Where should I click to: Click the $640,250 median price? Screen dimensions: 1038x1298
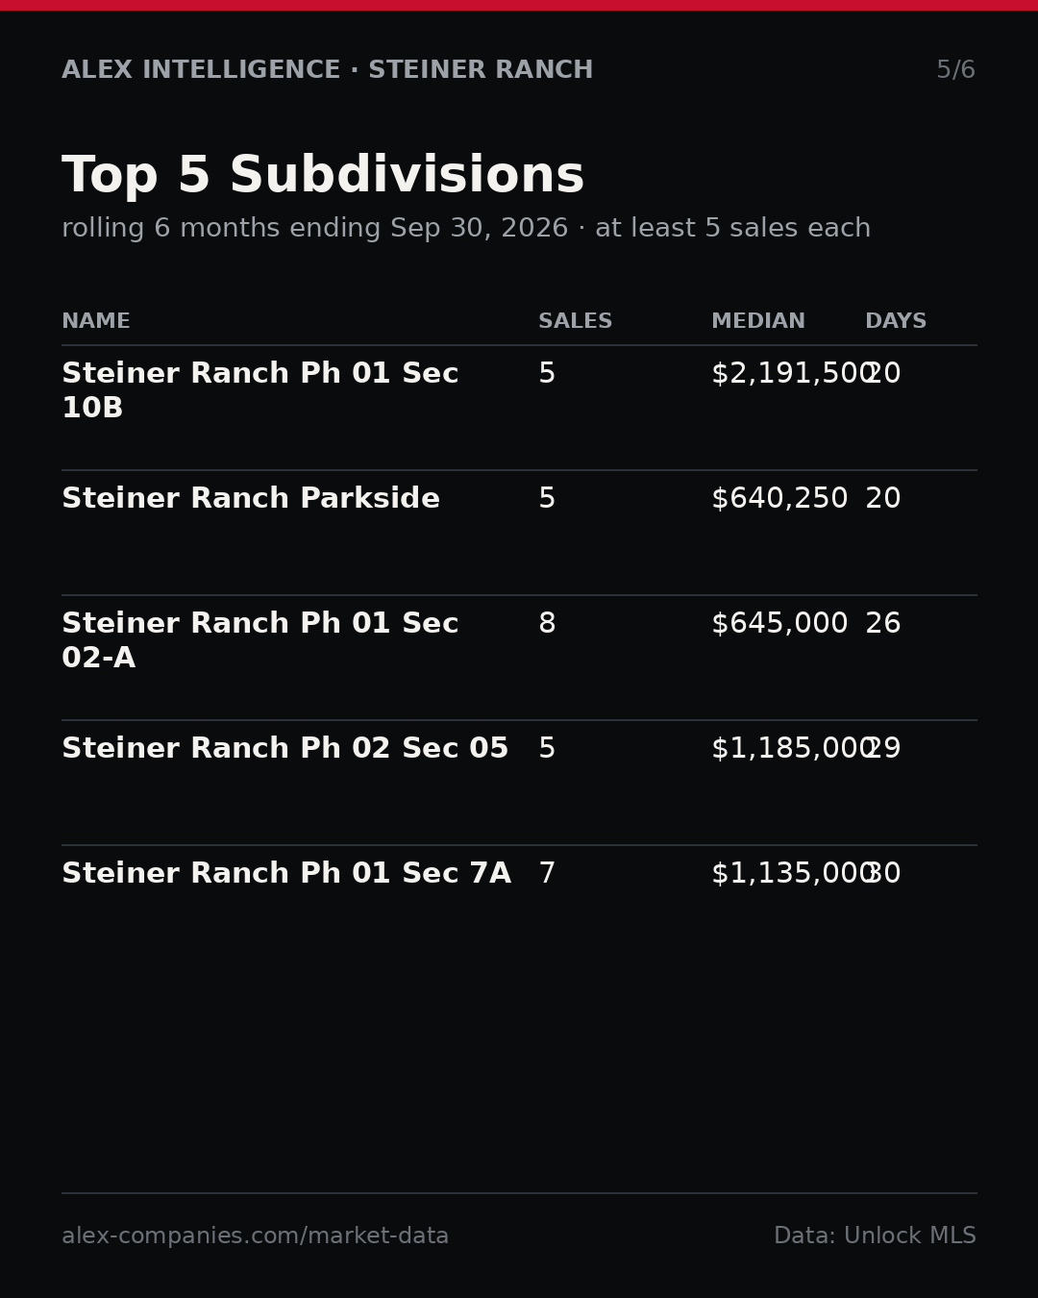coord(779,500)
